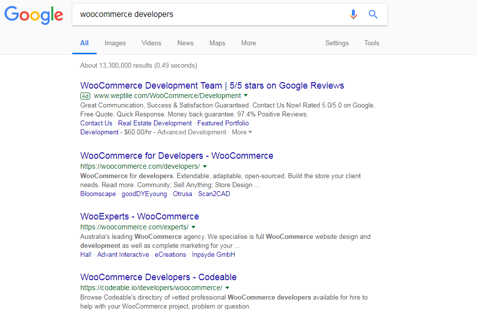Open the Bloomscape sitelink

[x=98, y=194]
